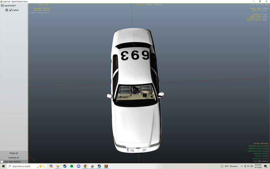The height and width of the screenshot is (169, 270).
Task: Switch to the Bounds tab
Action: [149, 4]
